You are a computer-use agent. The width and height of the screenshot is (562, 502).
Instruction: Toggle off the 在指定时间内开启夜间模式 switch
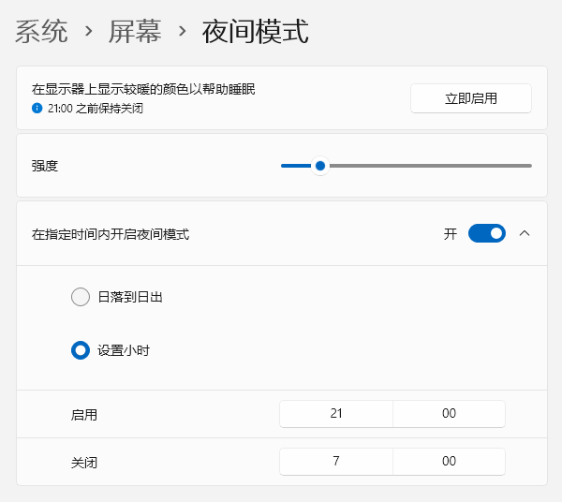[x=487, y=233]
